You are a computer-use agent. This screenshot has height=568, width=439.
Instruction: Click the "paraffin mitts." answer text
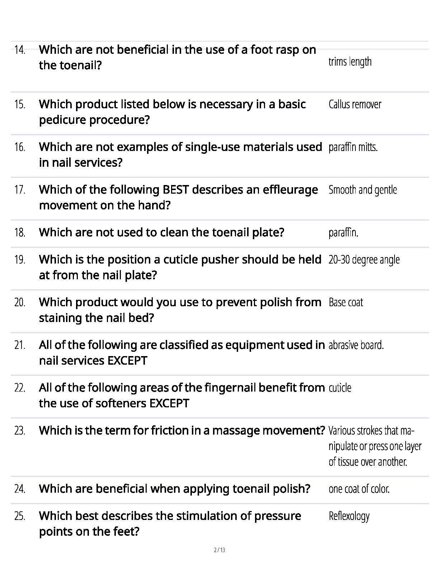pos(353,147)
